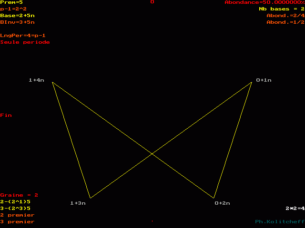Click the red 'Fin' text
Viewport: 305px width, 228px height.
tap(6, 115)
